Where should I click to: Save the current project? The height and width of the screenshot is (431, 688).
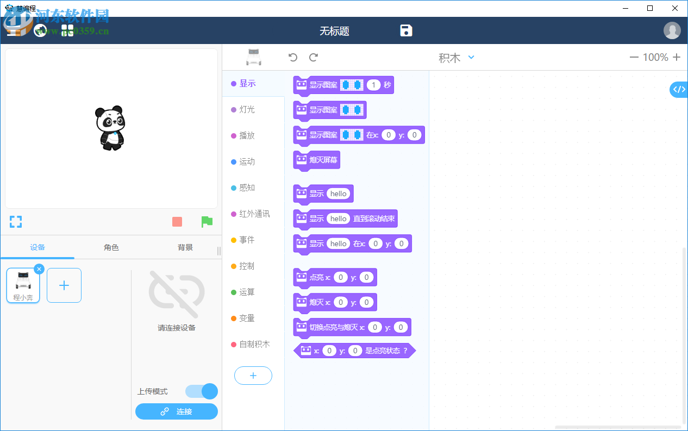tap(406, 30)
